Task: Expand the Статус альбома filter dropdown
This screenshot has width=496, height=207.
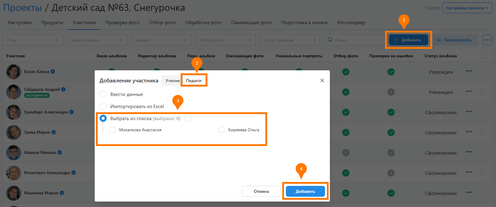Action: pos(289,40)
